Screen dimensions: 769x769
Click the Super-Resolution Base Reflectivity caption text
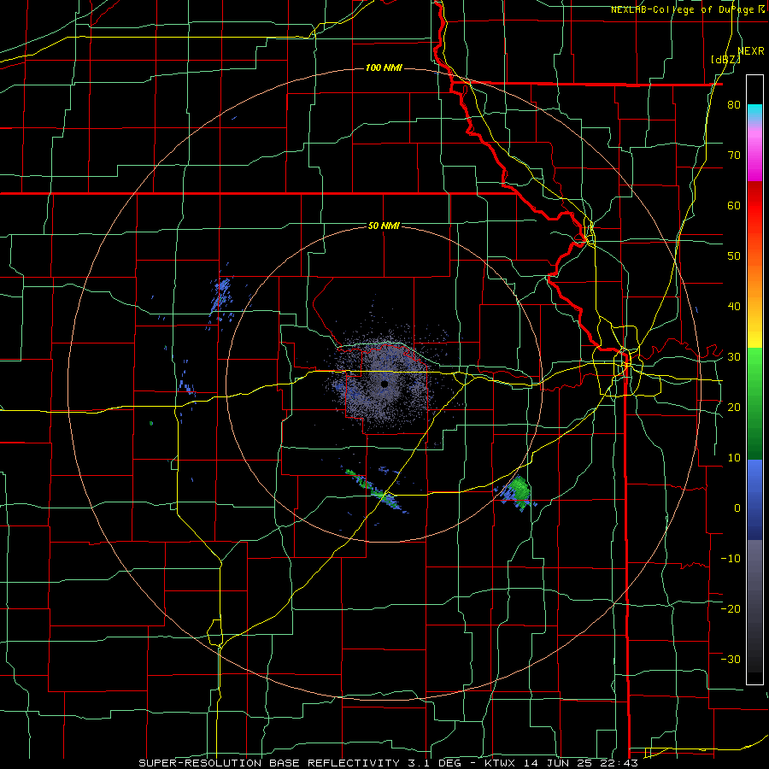click(x=269, y=763)
